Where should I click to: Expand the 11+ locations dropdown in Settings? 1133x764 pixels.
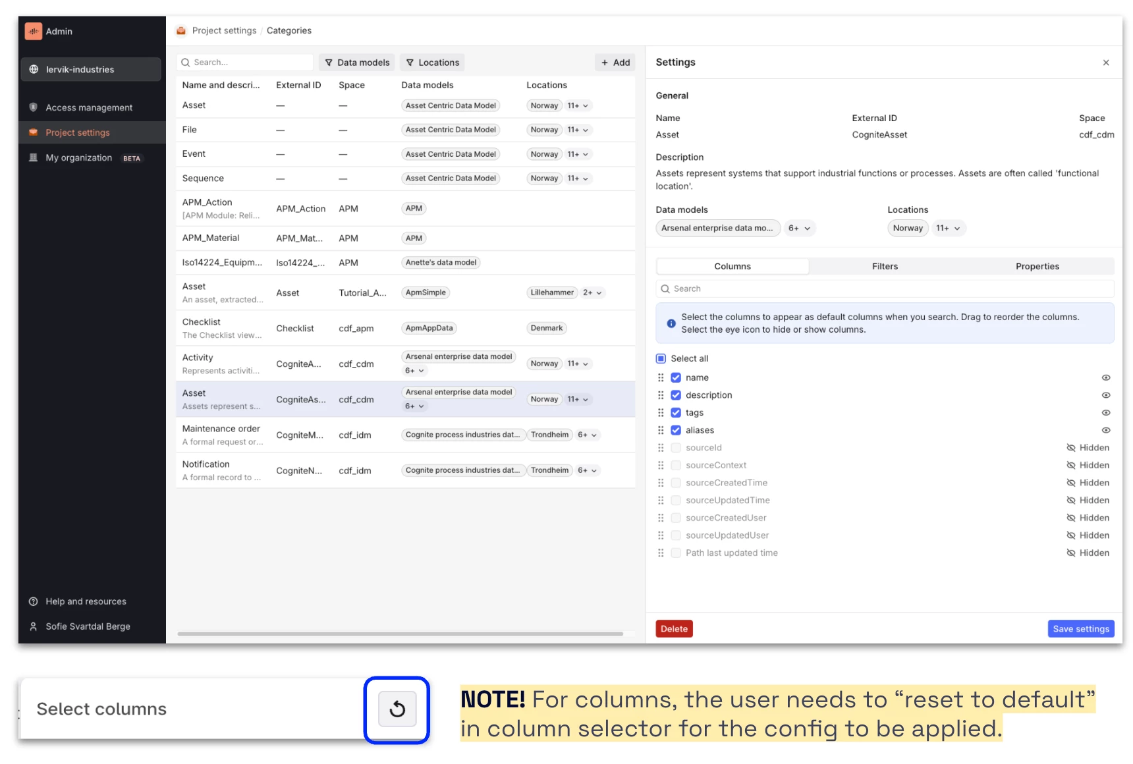(x=949, y=229)
